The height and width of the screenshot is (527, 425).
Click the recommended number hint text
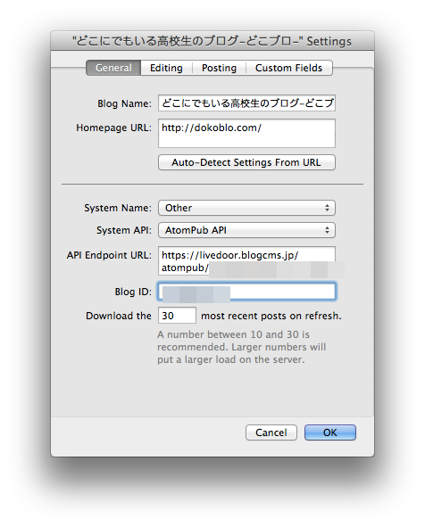tap(242, 347)
